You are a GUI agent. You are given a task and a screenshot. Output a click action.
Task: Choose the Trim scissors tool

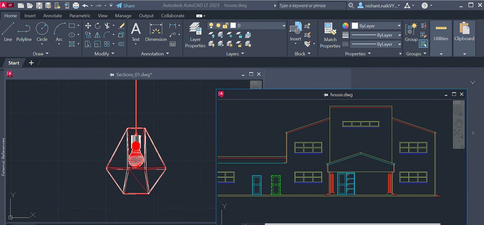pos(107,25)
